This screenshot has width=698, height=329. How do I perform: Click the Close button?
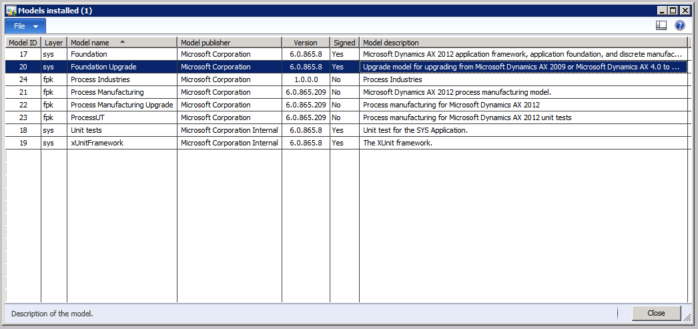(x=656, y=313)
